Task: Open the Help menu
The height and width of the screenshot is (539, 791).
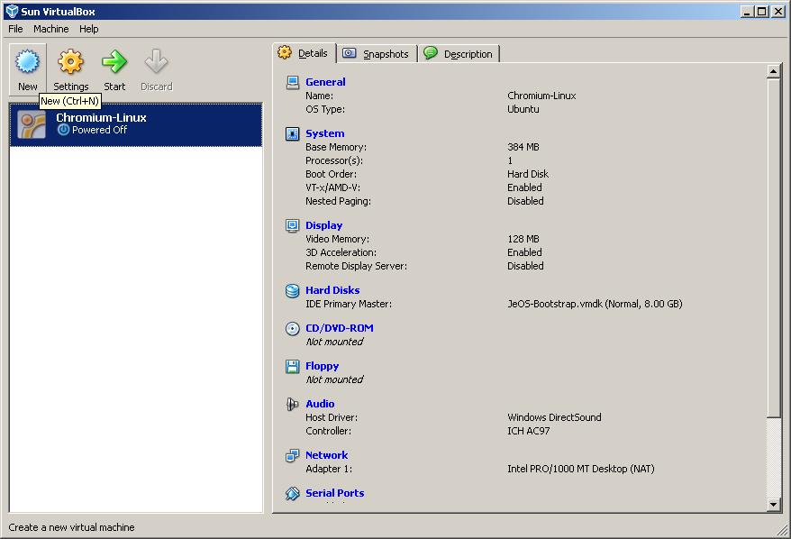Action: tap(89, 29)
